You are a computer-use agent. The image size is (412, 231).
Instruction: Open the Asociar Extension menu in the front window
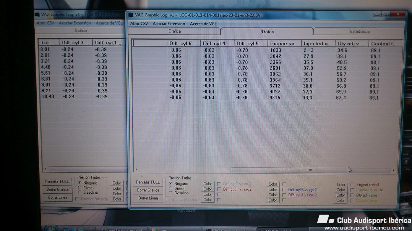(x=169, y=24)
